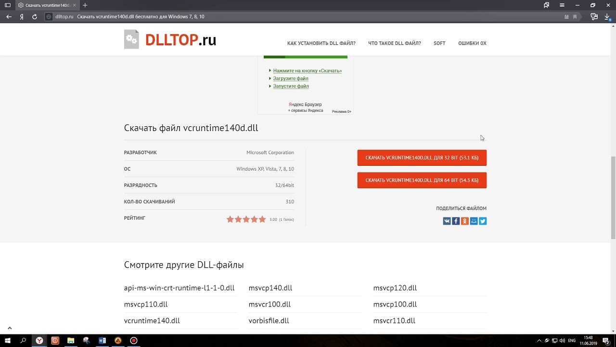This screenshot has width=616, height=347.
Task: Open vorbisfile.dll link
Action: click(x=269, y=321)
